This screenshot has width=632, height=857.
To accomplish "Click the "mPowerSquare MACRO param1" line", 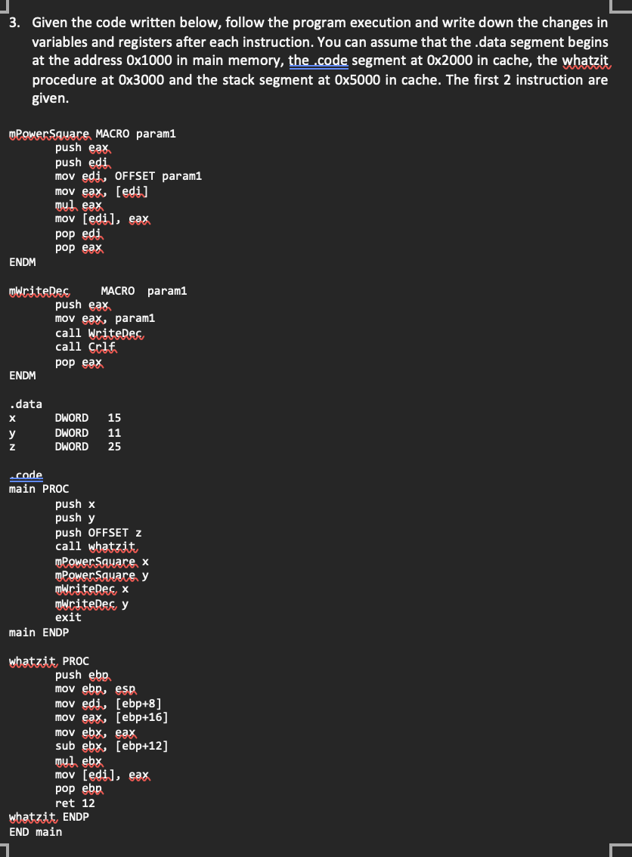I will (91, 133).
